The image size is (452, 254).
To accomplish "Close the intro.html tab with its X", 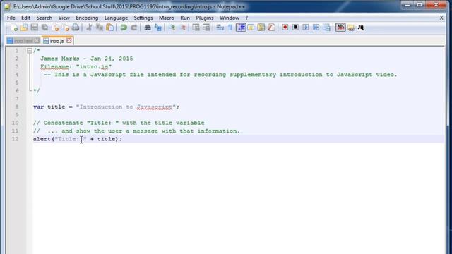I will (x=37, y=41).
